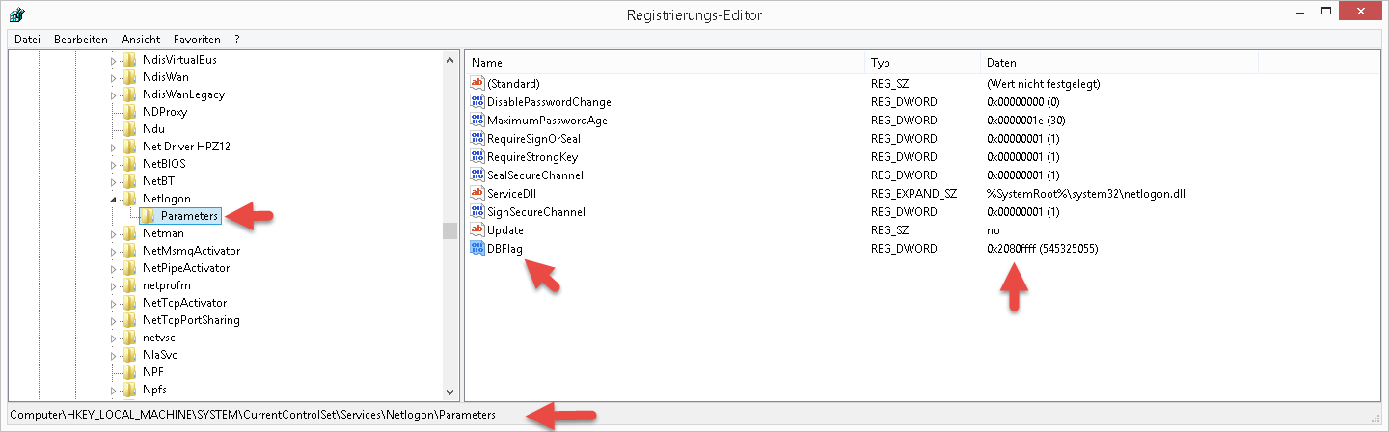Click the DBFlag DWORD value icon

coord(477,249)
